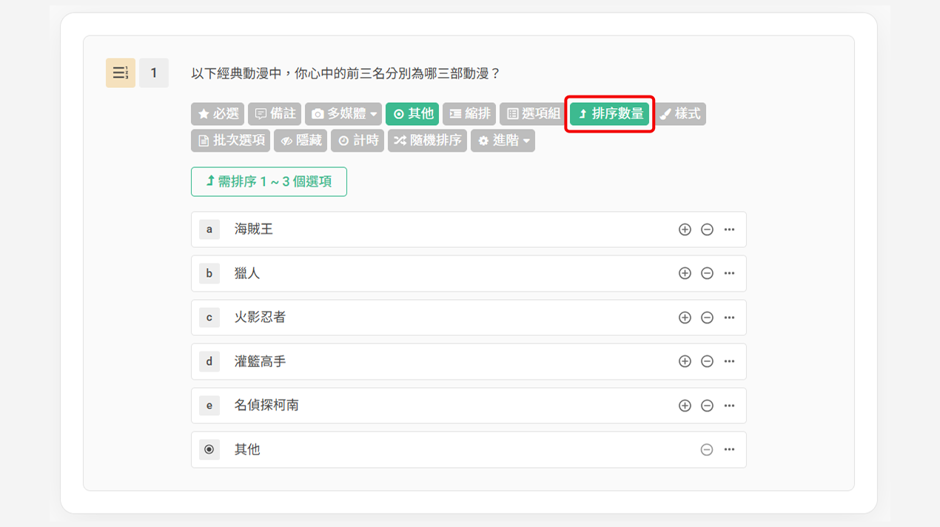The height and width of the screenshot is (527, 940).
Task: Toggle the 其他 option button off
Action: (413, 114)
